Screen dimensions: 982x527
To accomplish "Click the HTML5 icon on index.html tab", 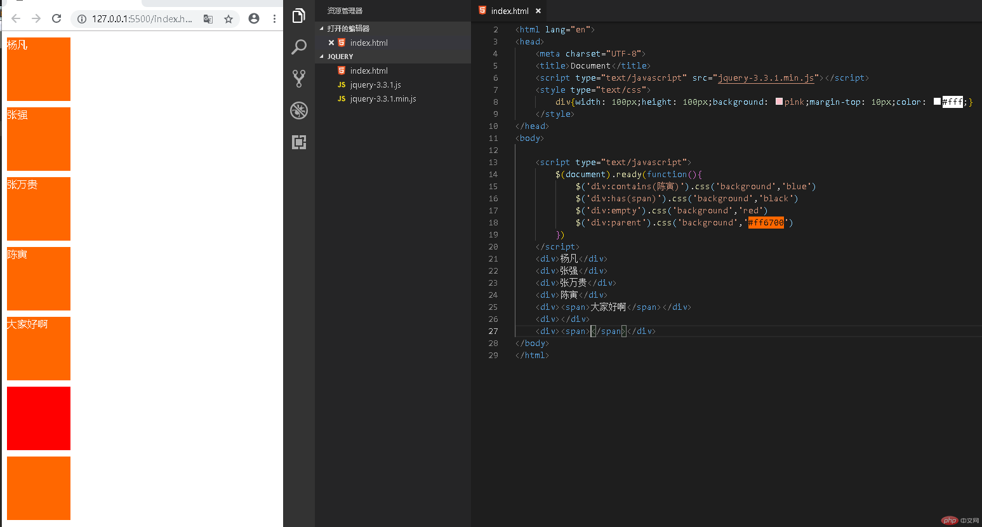I will [482, 10].
